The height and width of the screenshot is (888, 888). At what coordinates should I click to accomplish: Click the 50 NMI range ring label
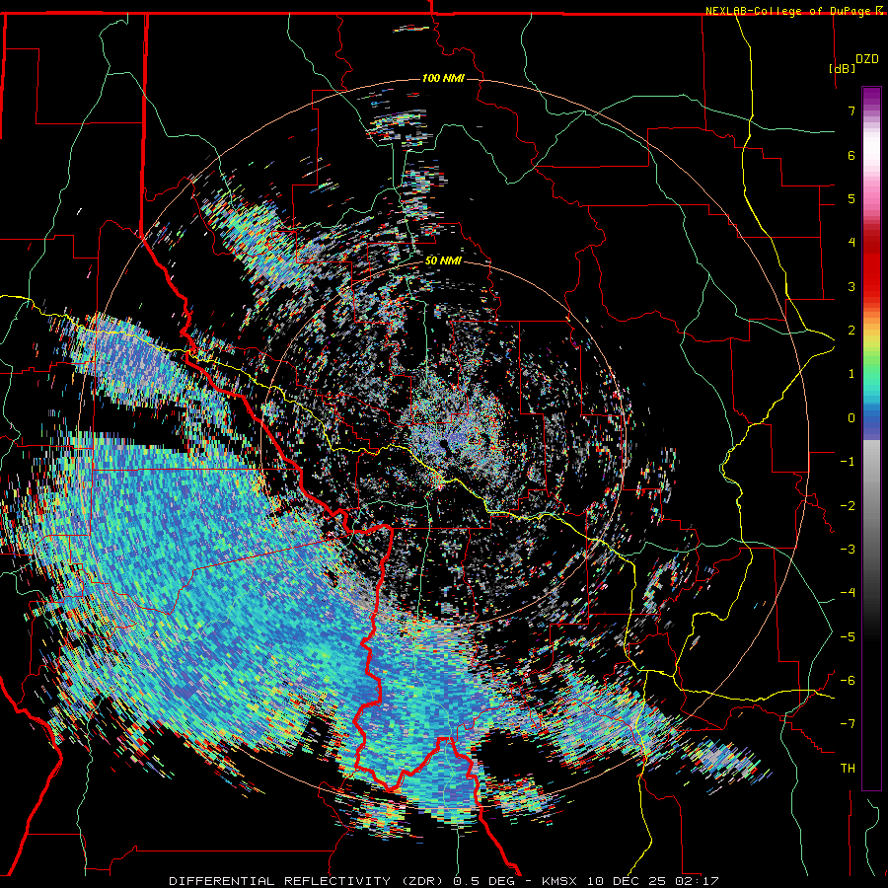[443, 260]
